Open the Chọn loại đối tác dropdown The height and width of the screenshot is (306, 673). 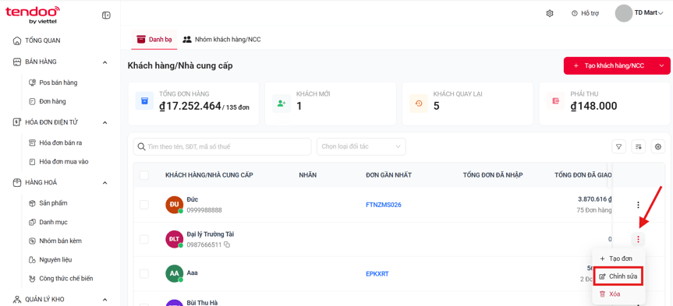(x=361, y=146)
